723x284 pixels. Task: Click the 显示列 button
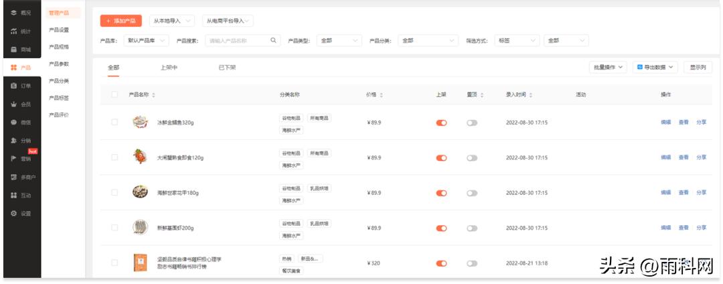698,67
